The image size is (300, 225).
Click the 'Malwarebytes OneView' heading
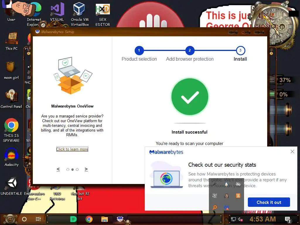[72, 106]
